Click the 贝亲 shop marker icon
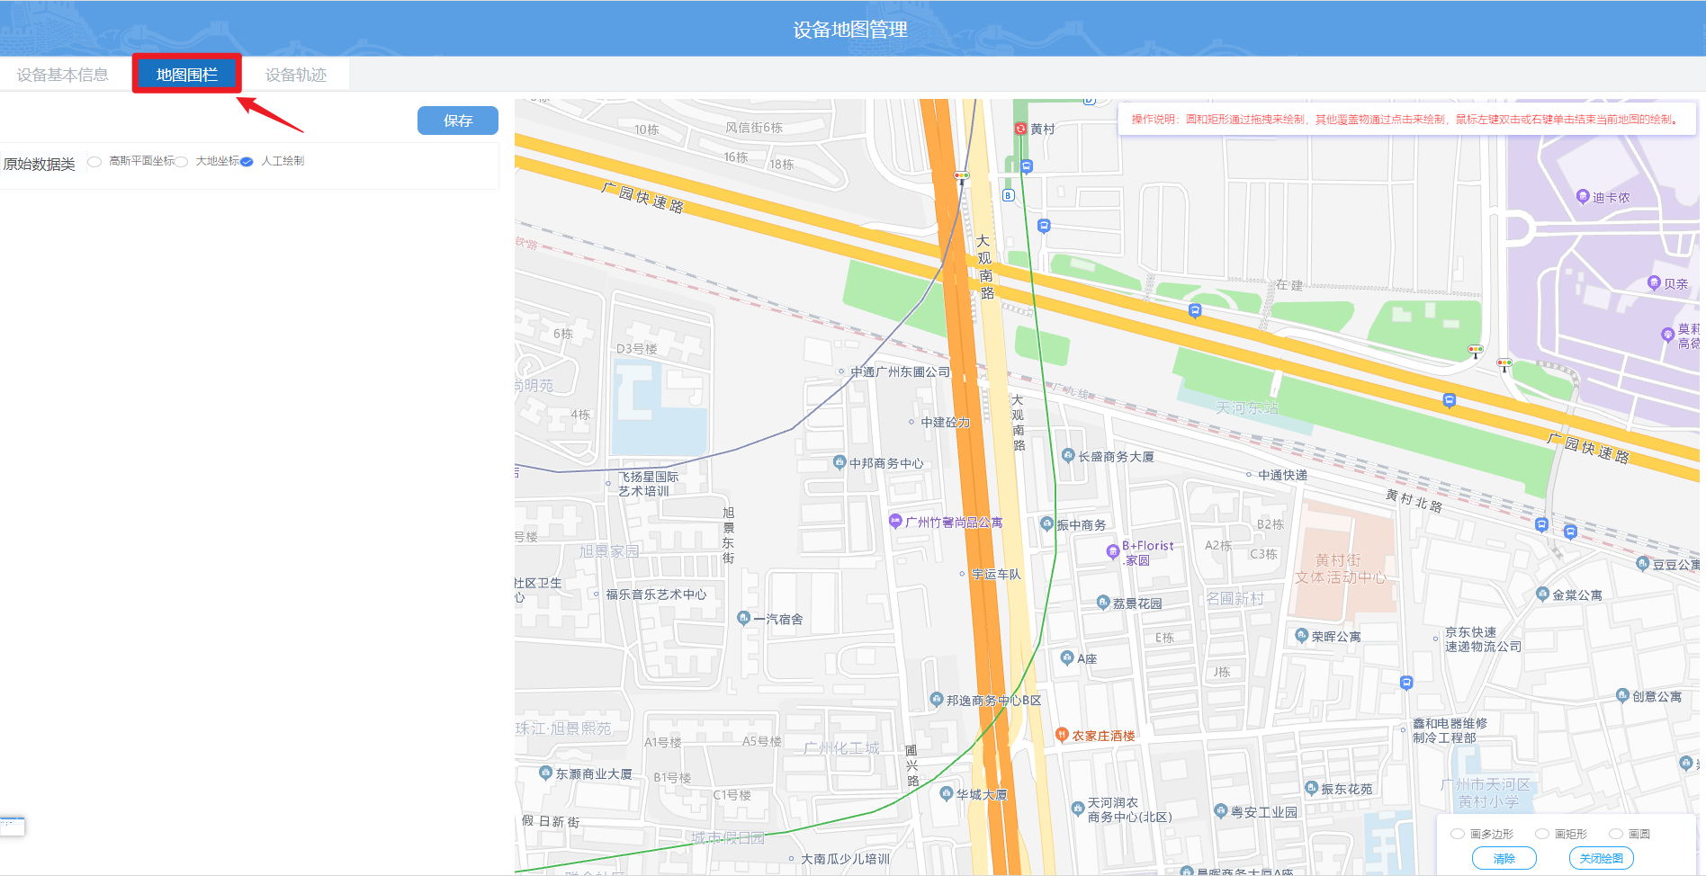The width and height of the screenshot is (1706, 876). point(1654,282)
